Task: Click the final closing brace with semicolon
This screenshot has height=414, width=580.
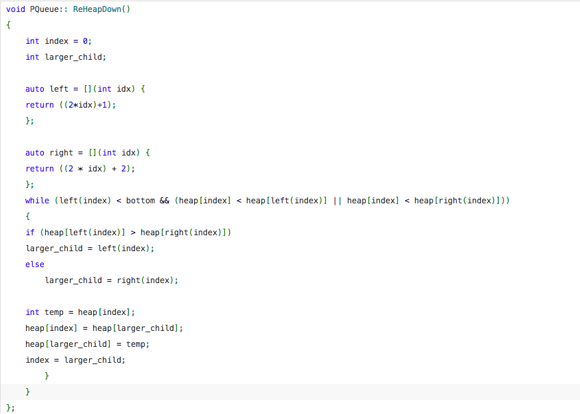Action: pos(9,407)
